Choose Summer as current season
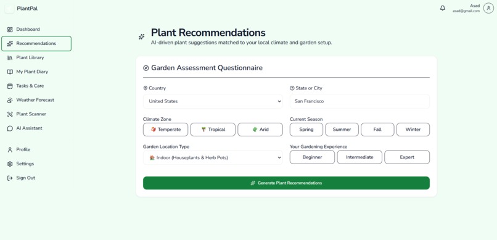Viewport: 497px width, 240px height. (x=342, y=130)
